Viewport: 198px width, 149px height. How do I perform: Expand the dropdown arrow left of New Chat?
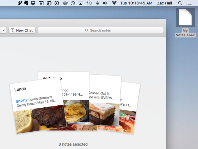[4, 30]
